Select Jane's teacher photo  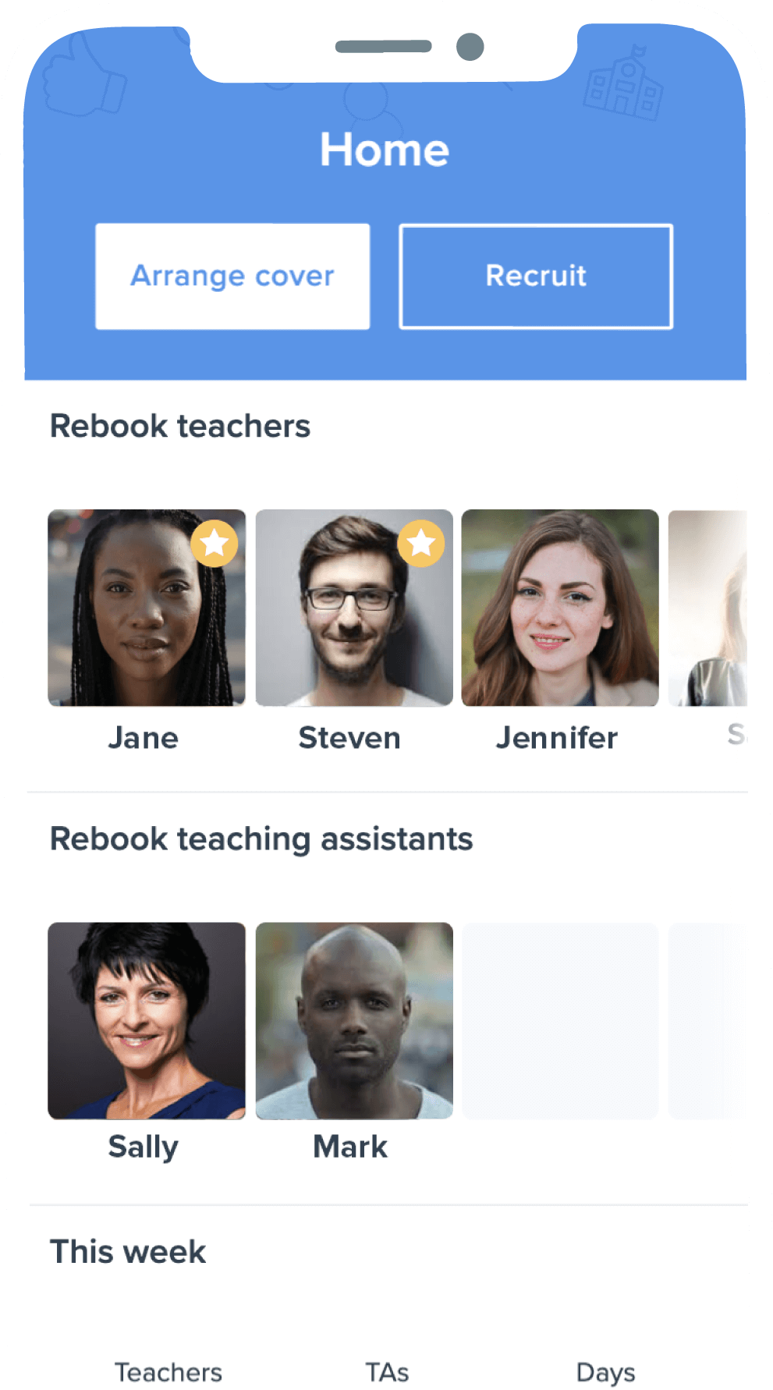147,608
